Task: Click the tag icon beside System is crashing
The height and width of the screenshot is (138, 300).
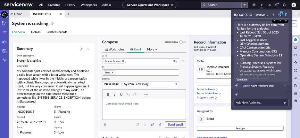Action: click(52, 24)
